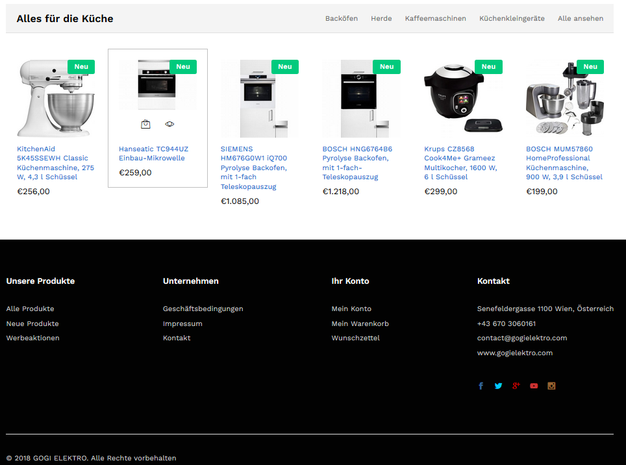Open the Krups CZ8568 Cook4Me+ product link
Image resolution: width=626 pixels, height=465 pixels.
460,163
